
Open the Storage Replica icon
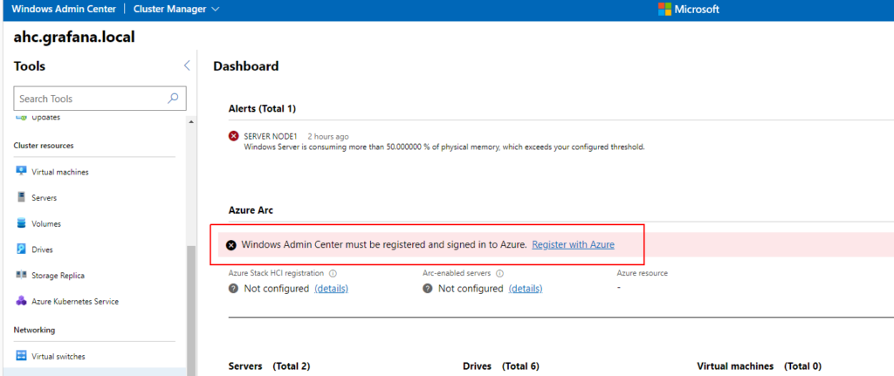21,275
